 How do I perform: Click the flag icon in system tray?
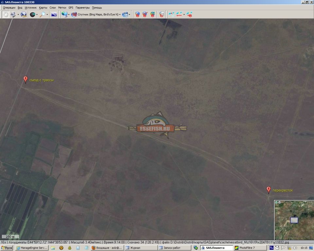pos(283,248)
